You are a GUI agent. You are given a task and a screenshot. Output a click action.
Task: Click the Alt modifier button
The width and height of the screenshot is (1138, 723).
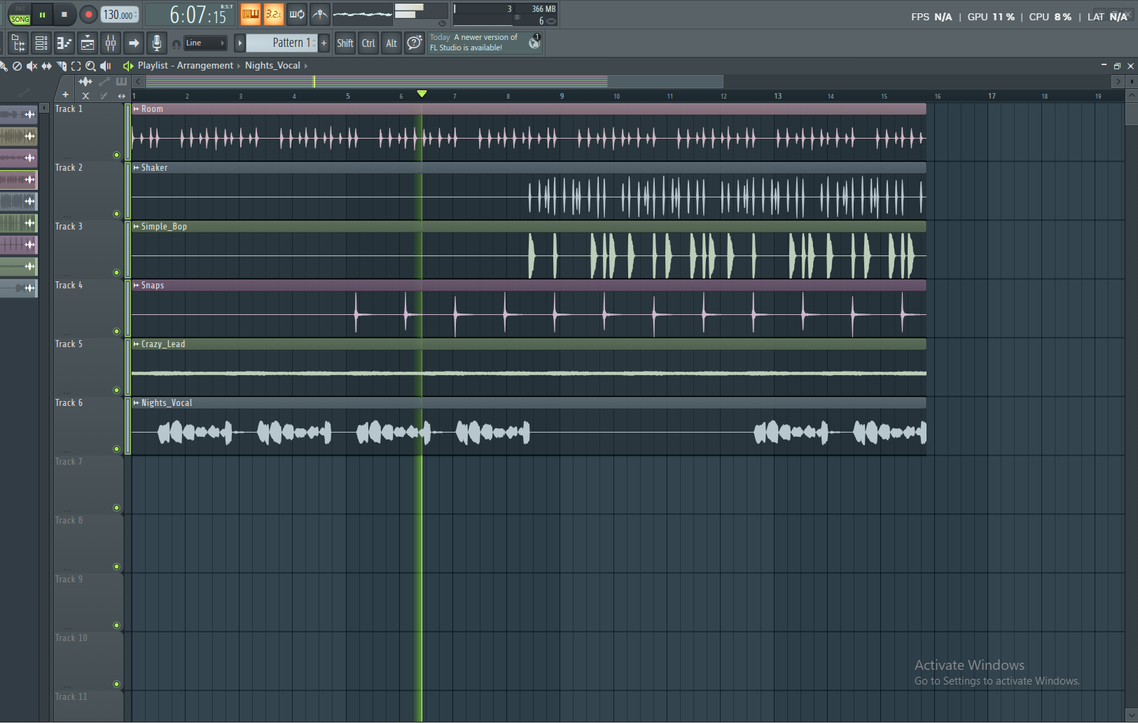391,43
